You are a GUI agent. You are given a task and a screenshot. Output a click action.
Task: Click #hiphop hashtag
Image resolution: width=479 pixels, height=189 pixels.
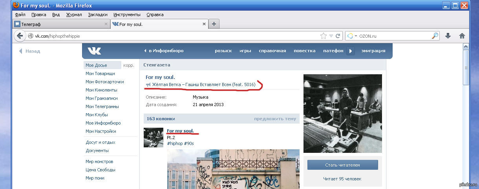(x=175, y=143)
